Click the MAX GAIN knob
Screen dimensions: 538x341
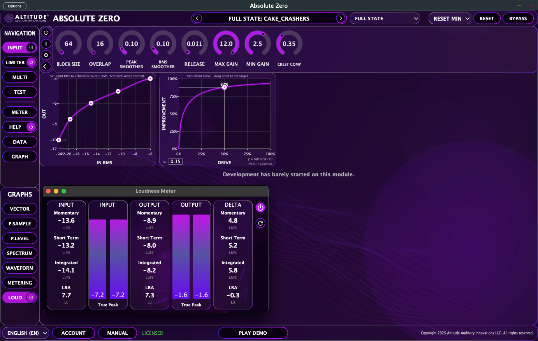click(x=226, y=44)
